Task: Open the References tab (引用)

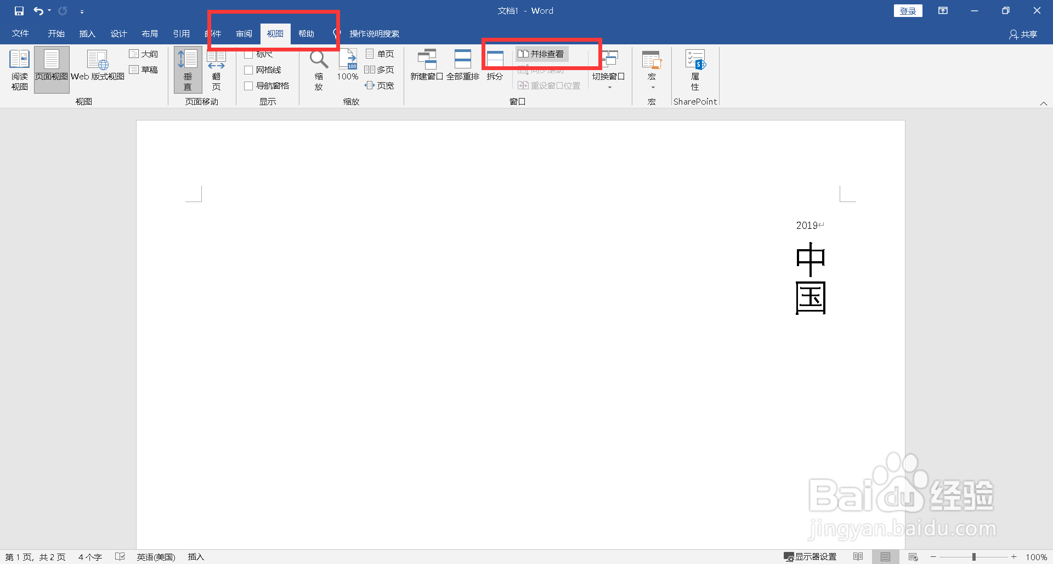Action: (x=181, y=33)
